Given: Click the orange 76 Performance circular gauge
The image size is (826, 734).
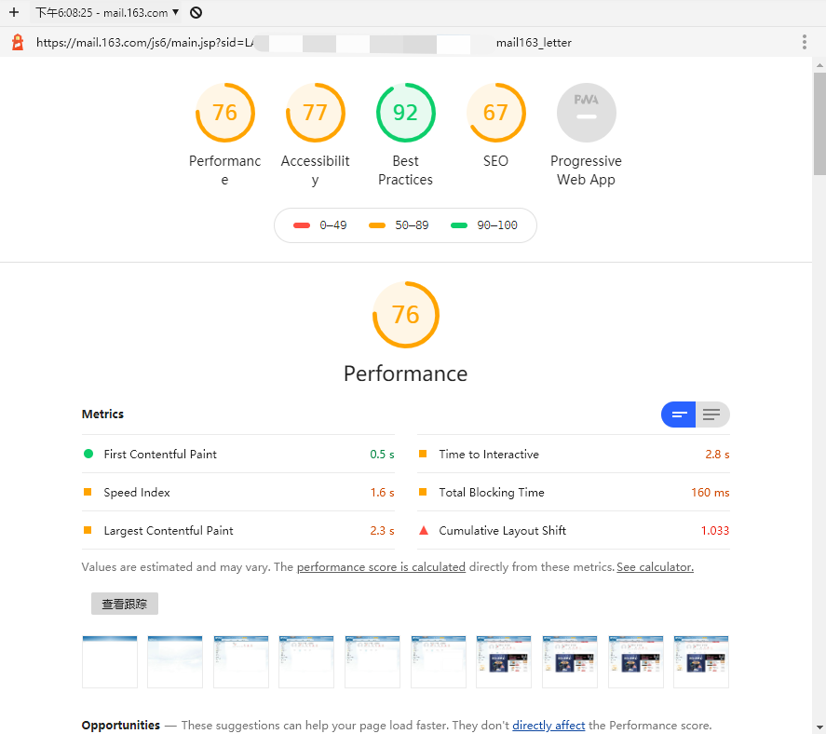Looking at the screenshot, I should pyautogui.click(x=405, y=314).
